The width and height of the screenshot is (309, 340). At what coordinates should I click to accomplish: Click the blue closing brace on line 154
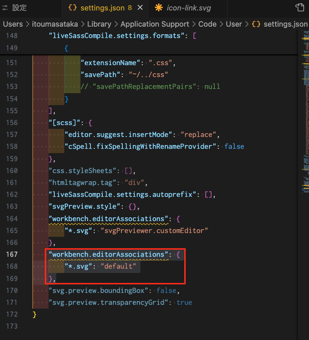pyautogui.click(x=67, y=99)
